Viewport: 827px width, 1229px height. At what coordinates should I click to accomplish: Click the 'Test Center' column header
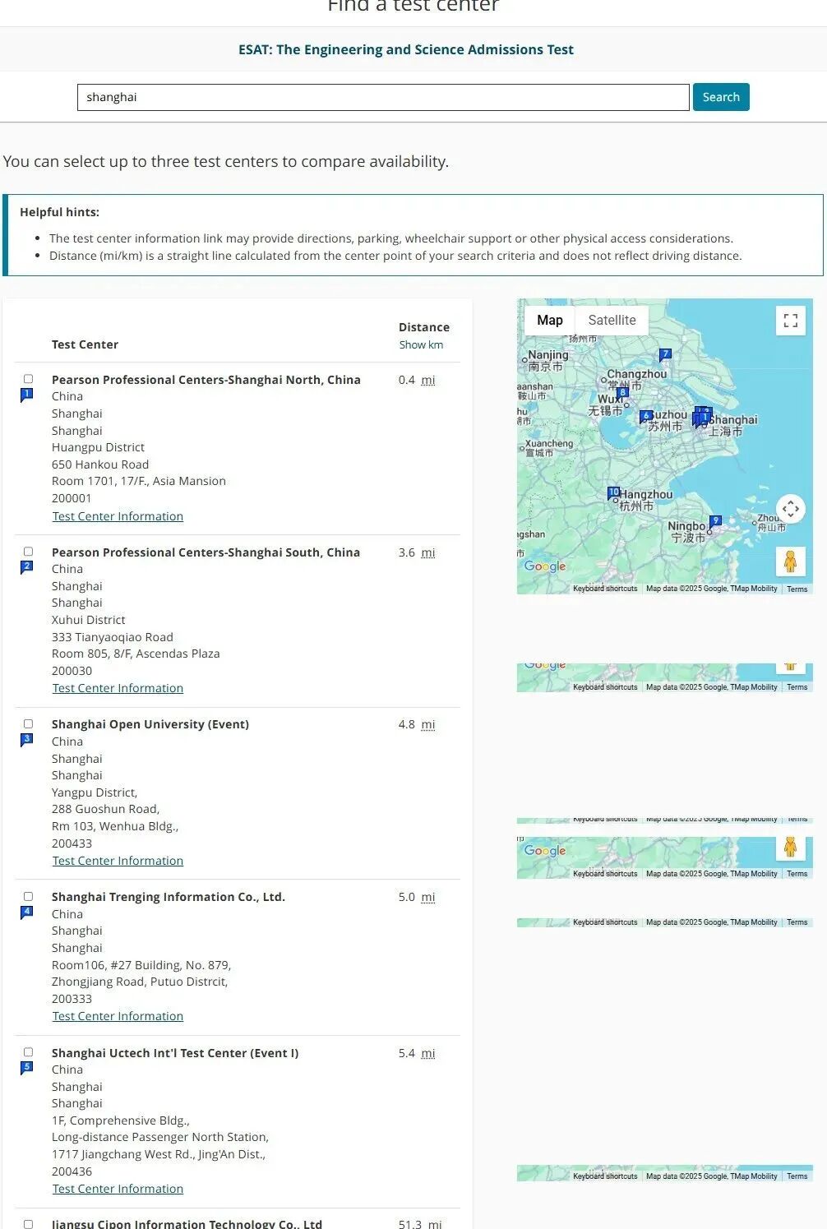85,344
